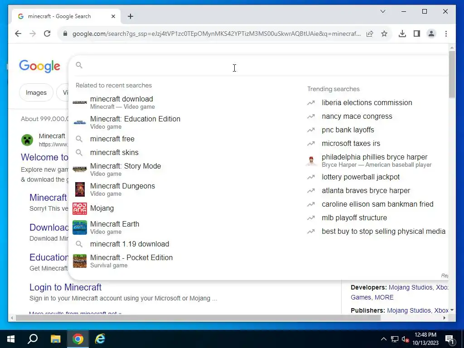The height and width of the screenshot is (348, 464).
Task: Select the 'Mojang' suggestion
Action: 186,208
